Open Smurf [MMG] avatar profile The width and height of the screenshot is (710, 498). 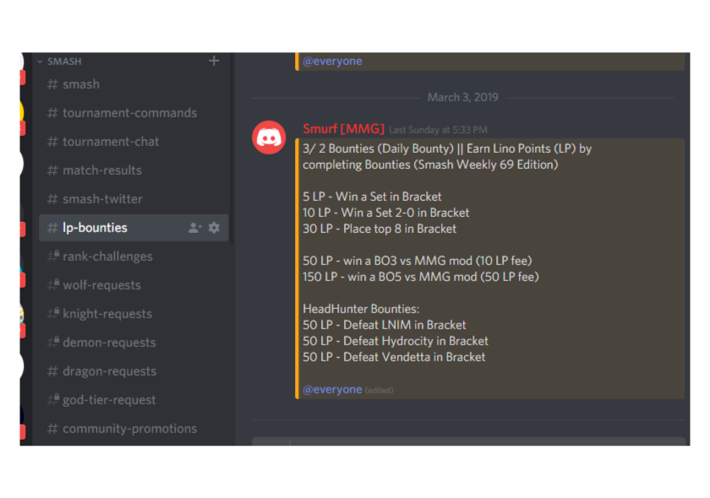click(269, 138)
